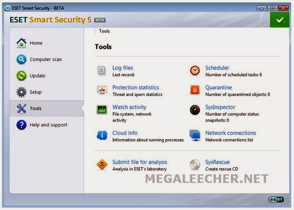294x210 pixels.
Task: Click the green Watch activity monitor icon
Action: pos(102,110)
